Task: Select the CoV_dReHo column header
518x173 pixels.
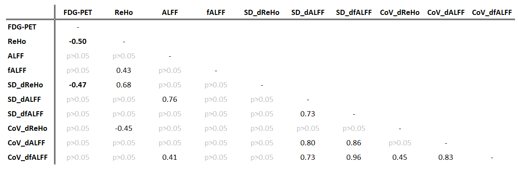Action: pyautogui.click(x=400, y=13)
